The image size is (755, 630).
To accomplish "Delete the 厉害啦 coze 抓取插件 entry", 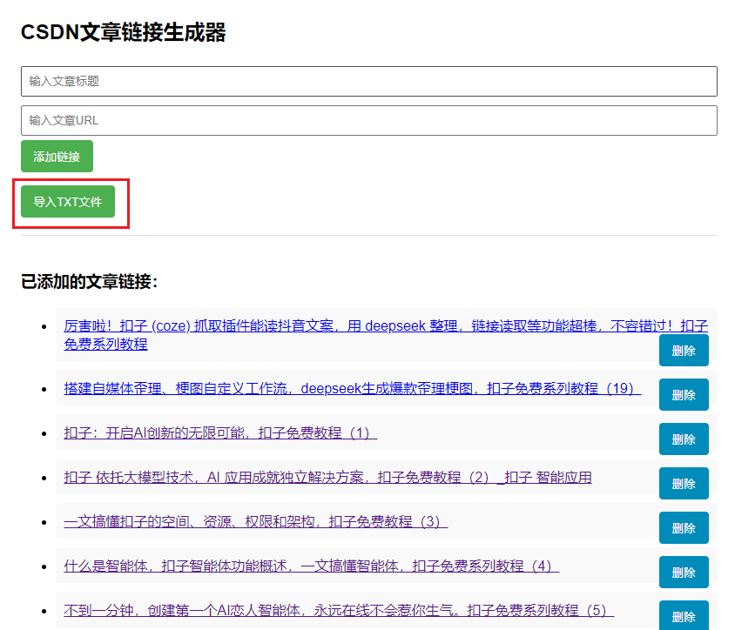I will (684, 351).
